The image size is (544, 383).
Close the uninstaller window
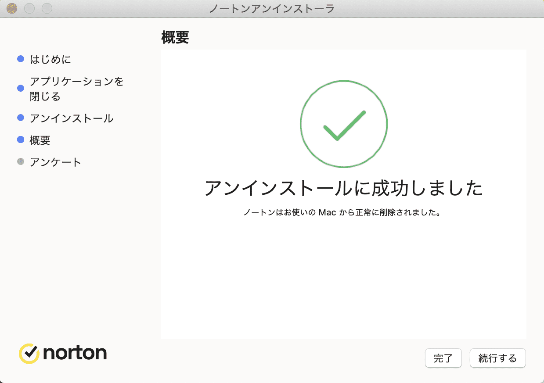click(x=12, y=8)
